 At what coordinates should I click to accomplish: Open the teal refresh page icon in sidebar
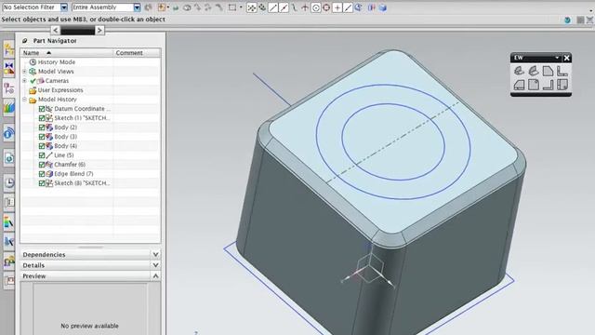click(x=9, y=158)
